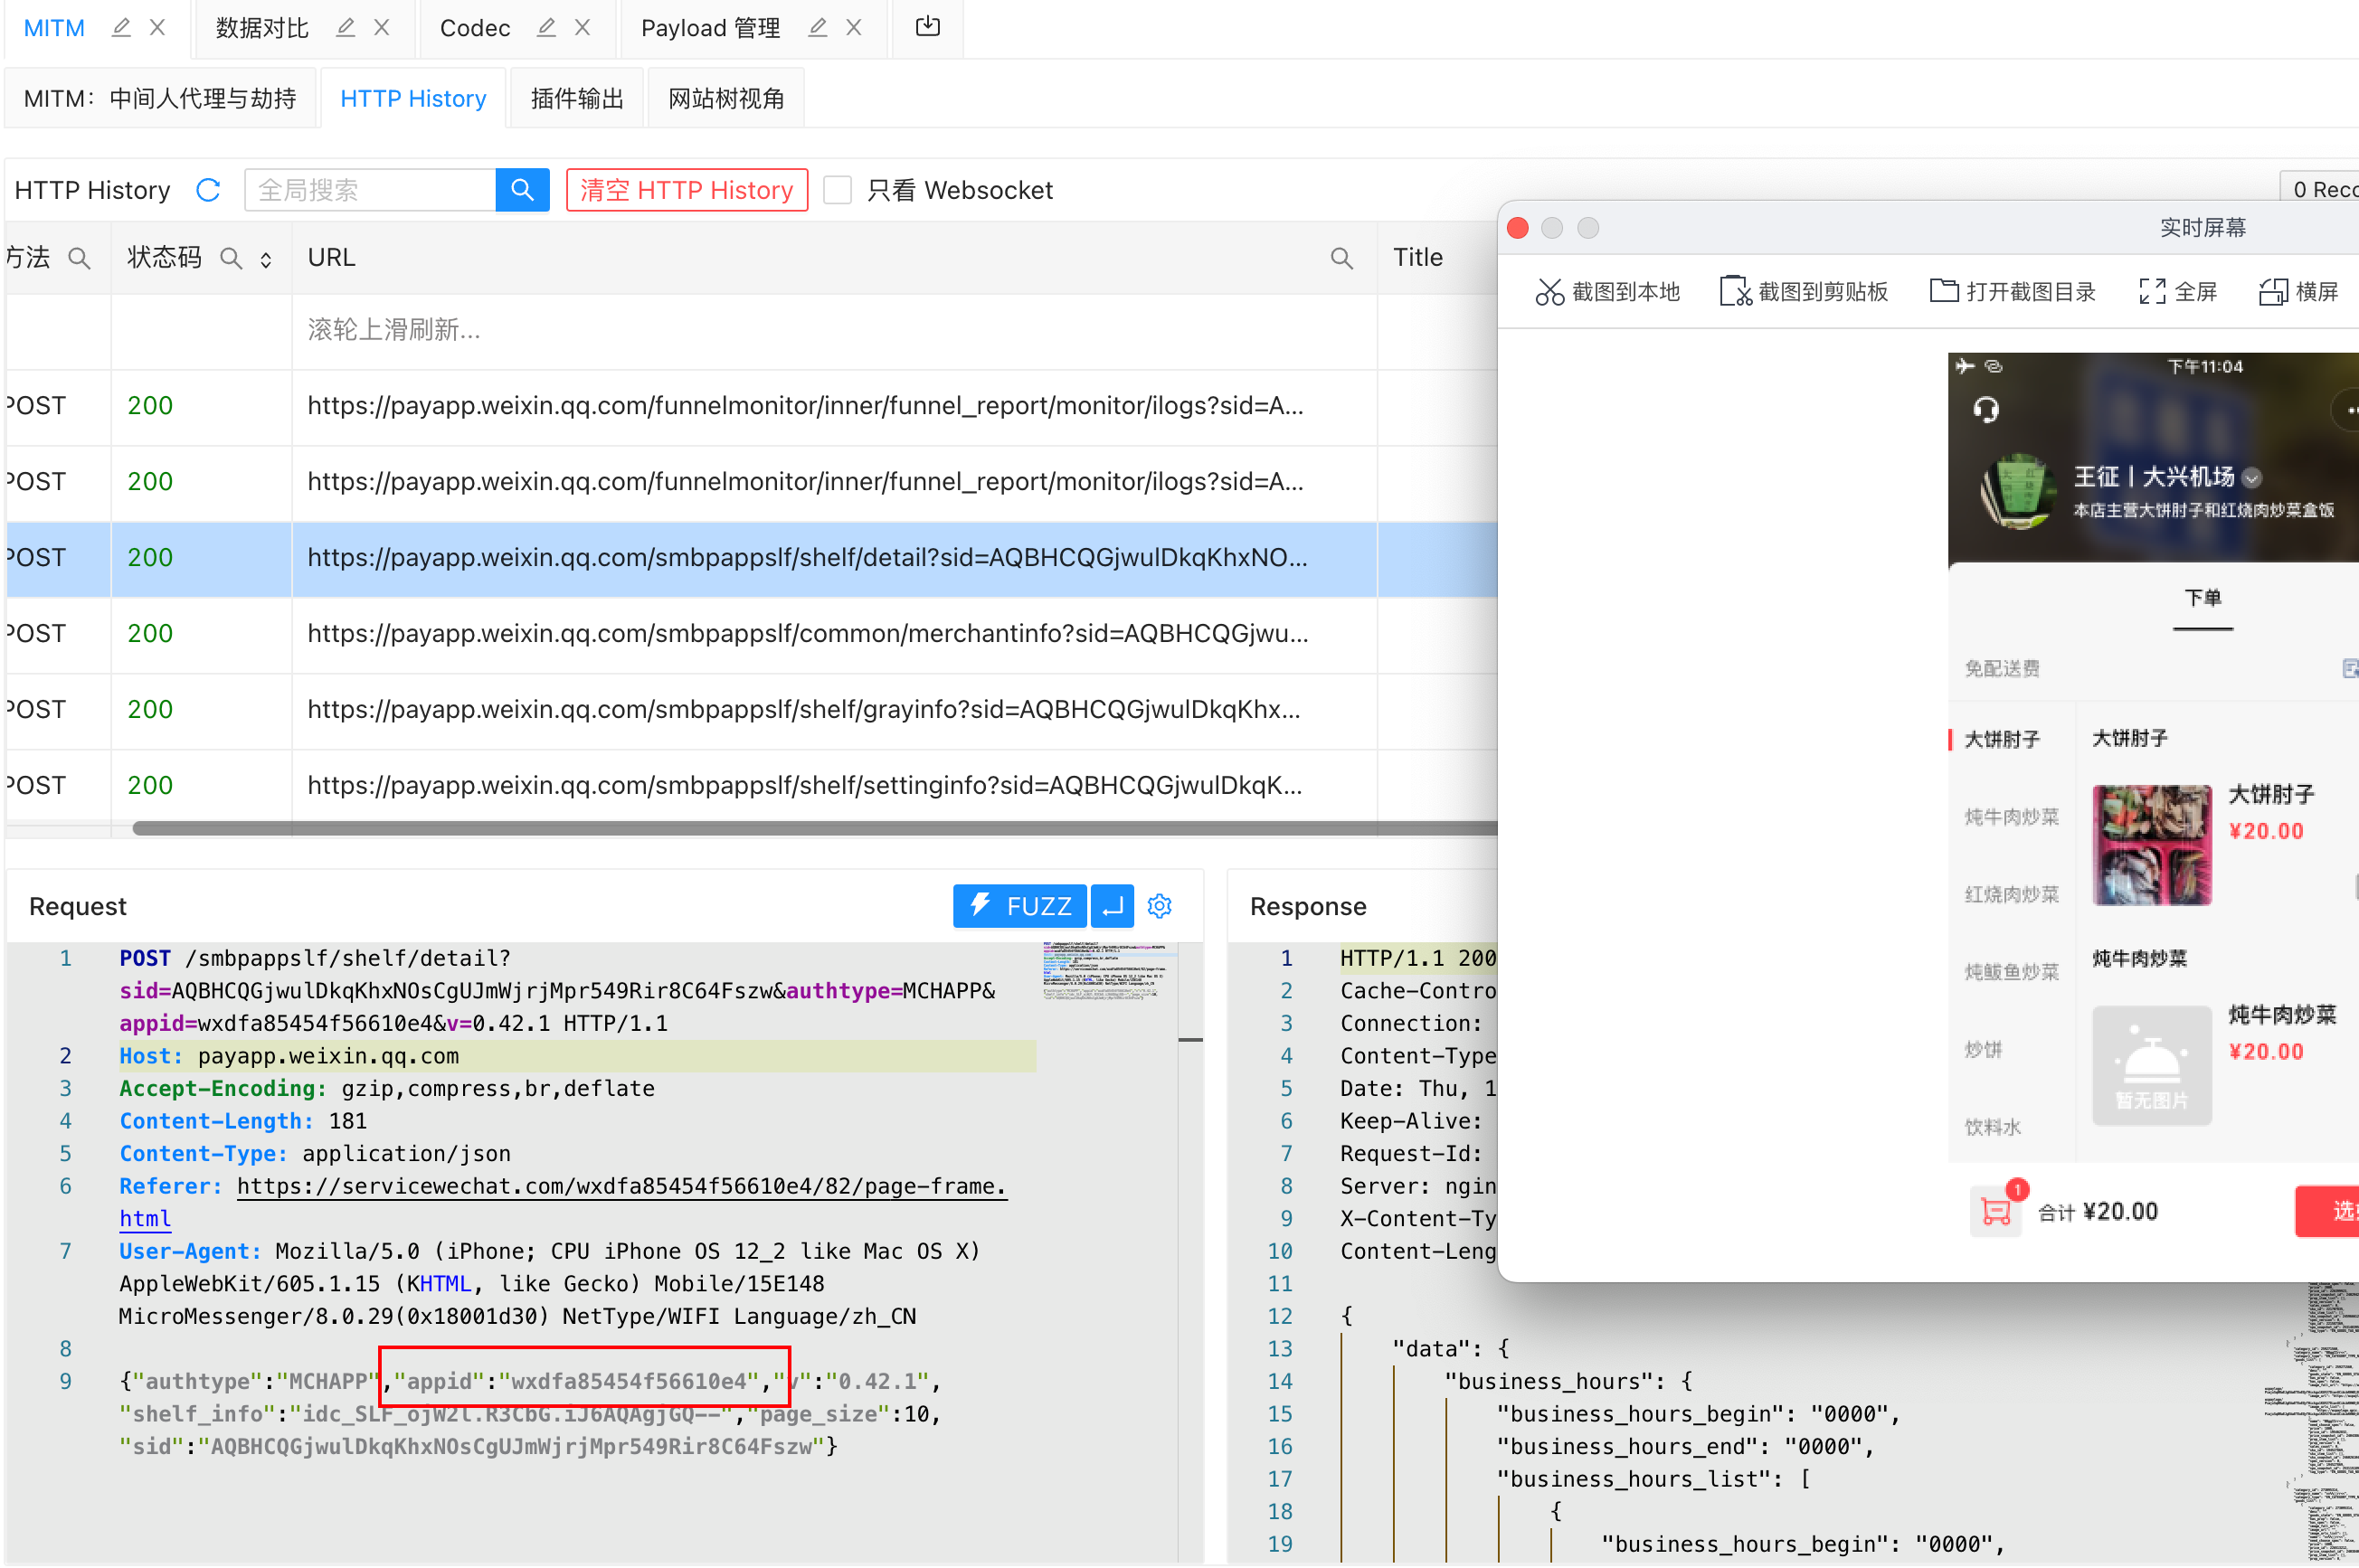The width and height of the screenshot is (2359, 1568).
Task: Close the MITM tab
Action: point(158,28)
